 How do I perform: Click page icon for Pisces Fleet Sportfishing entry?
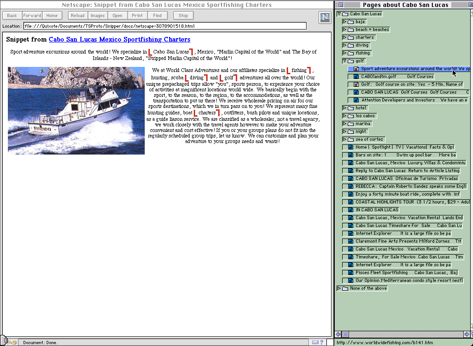tap(351, 273)
